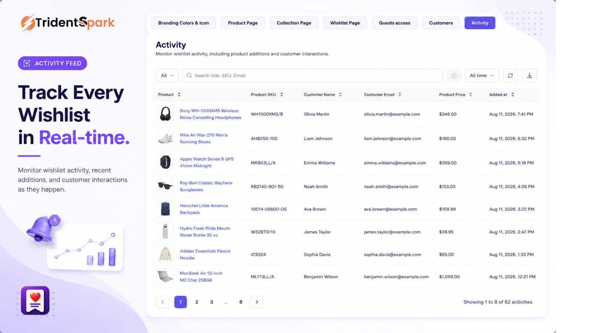Clear the search with the X icon
Screen dimensions: 592x333
pos(454,75)
